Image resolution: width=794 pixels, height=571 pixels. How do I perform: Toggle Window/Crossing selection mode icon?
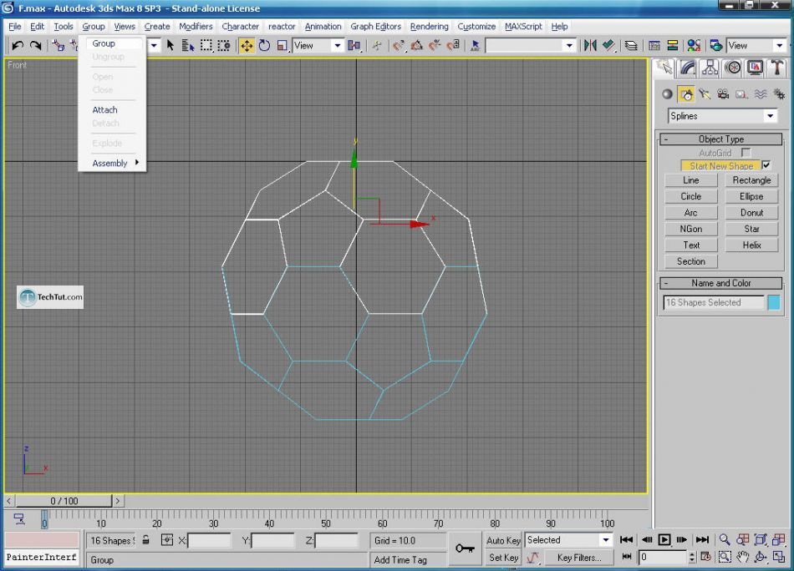click(224, 46)
